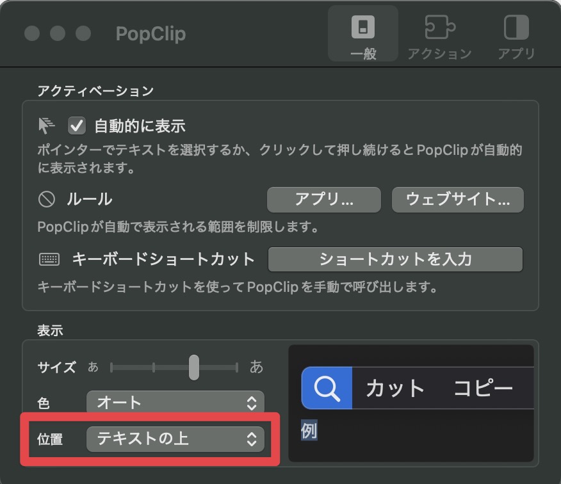
Task: Click the サイズ slider handle
Action: pos(193,367)
